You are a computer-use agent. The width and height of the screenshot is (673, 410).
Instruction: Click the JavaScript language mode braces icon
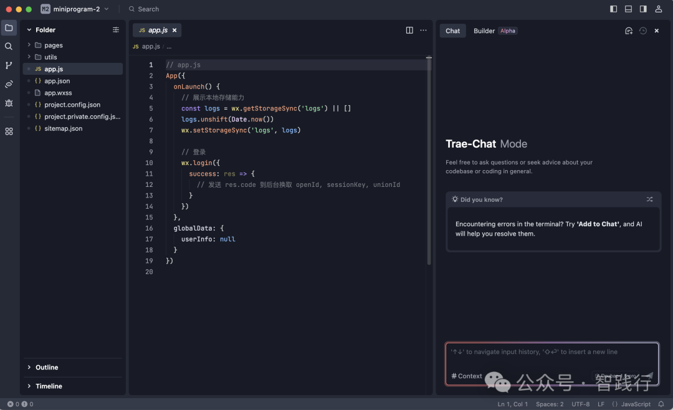[x=615, y=404]
